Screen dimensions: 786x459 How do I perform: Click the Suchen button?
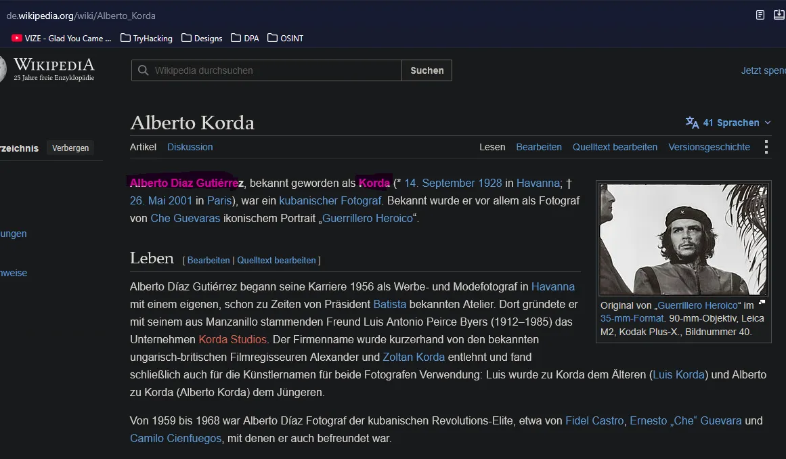click(427, 70)
